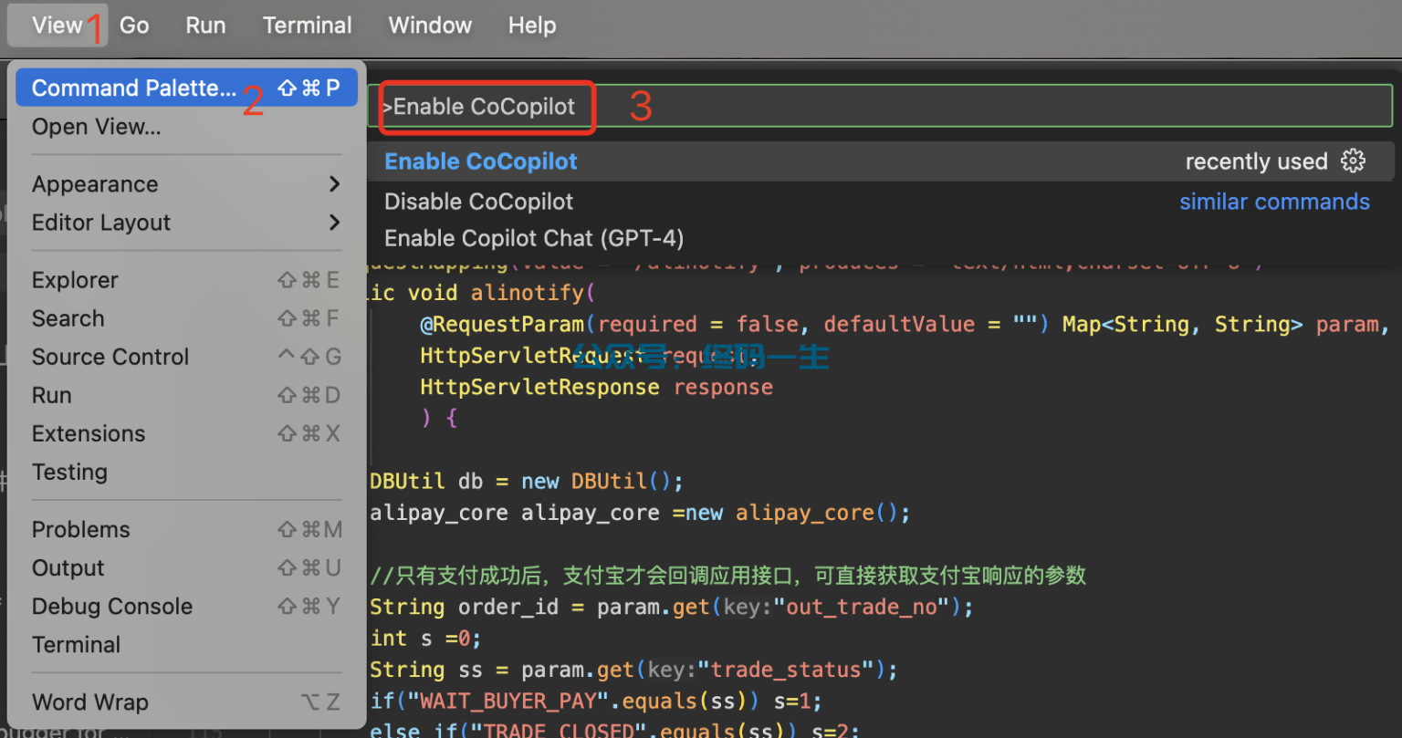
Task: Open Source Control
Action: click(110, 357)
